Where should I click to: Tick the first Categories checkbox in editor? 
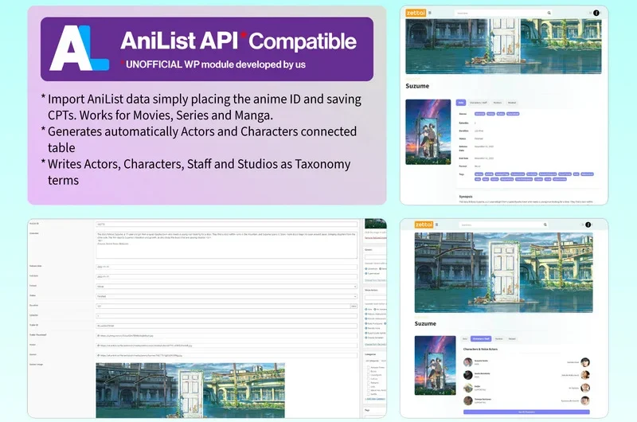tap(367, 367)
